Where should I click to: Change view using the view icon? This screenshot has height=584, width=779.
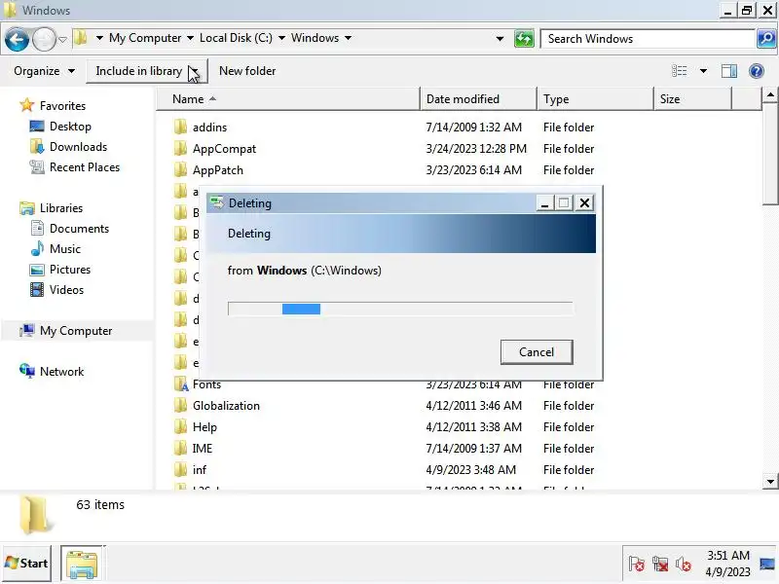(x=679, y=71)
